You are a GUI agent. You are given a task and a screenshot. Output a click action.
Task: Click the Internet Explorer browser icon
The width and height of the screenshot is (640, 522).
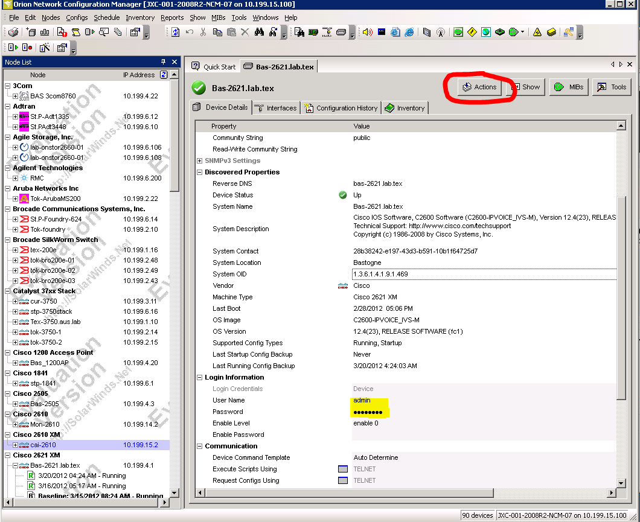coord(409,32)
